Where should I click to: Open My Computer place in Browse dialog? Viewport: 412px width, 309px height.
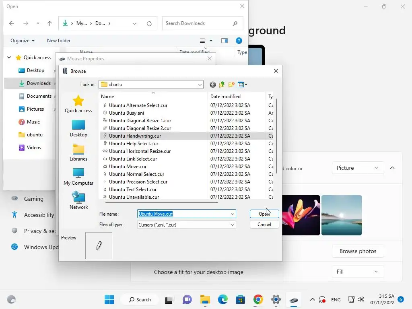pos(78,177)
